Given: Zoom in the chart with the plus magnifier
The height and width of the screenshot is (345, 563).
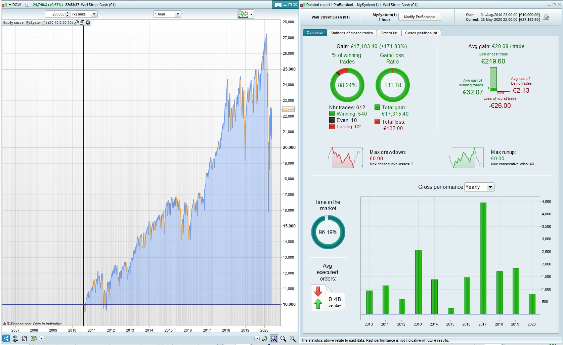Looking at the screenshot, I should [293, 339].
